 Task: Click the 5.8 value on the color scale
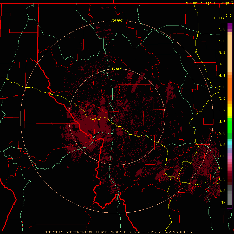(x=222, y=87)
